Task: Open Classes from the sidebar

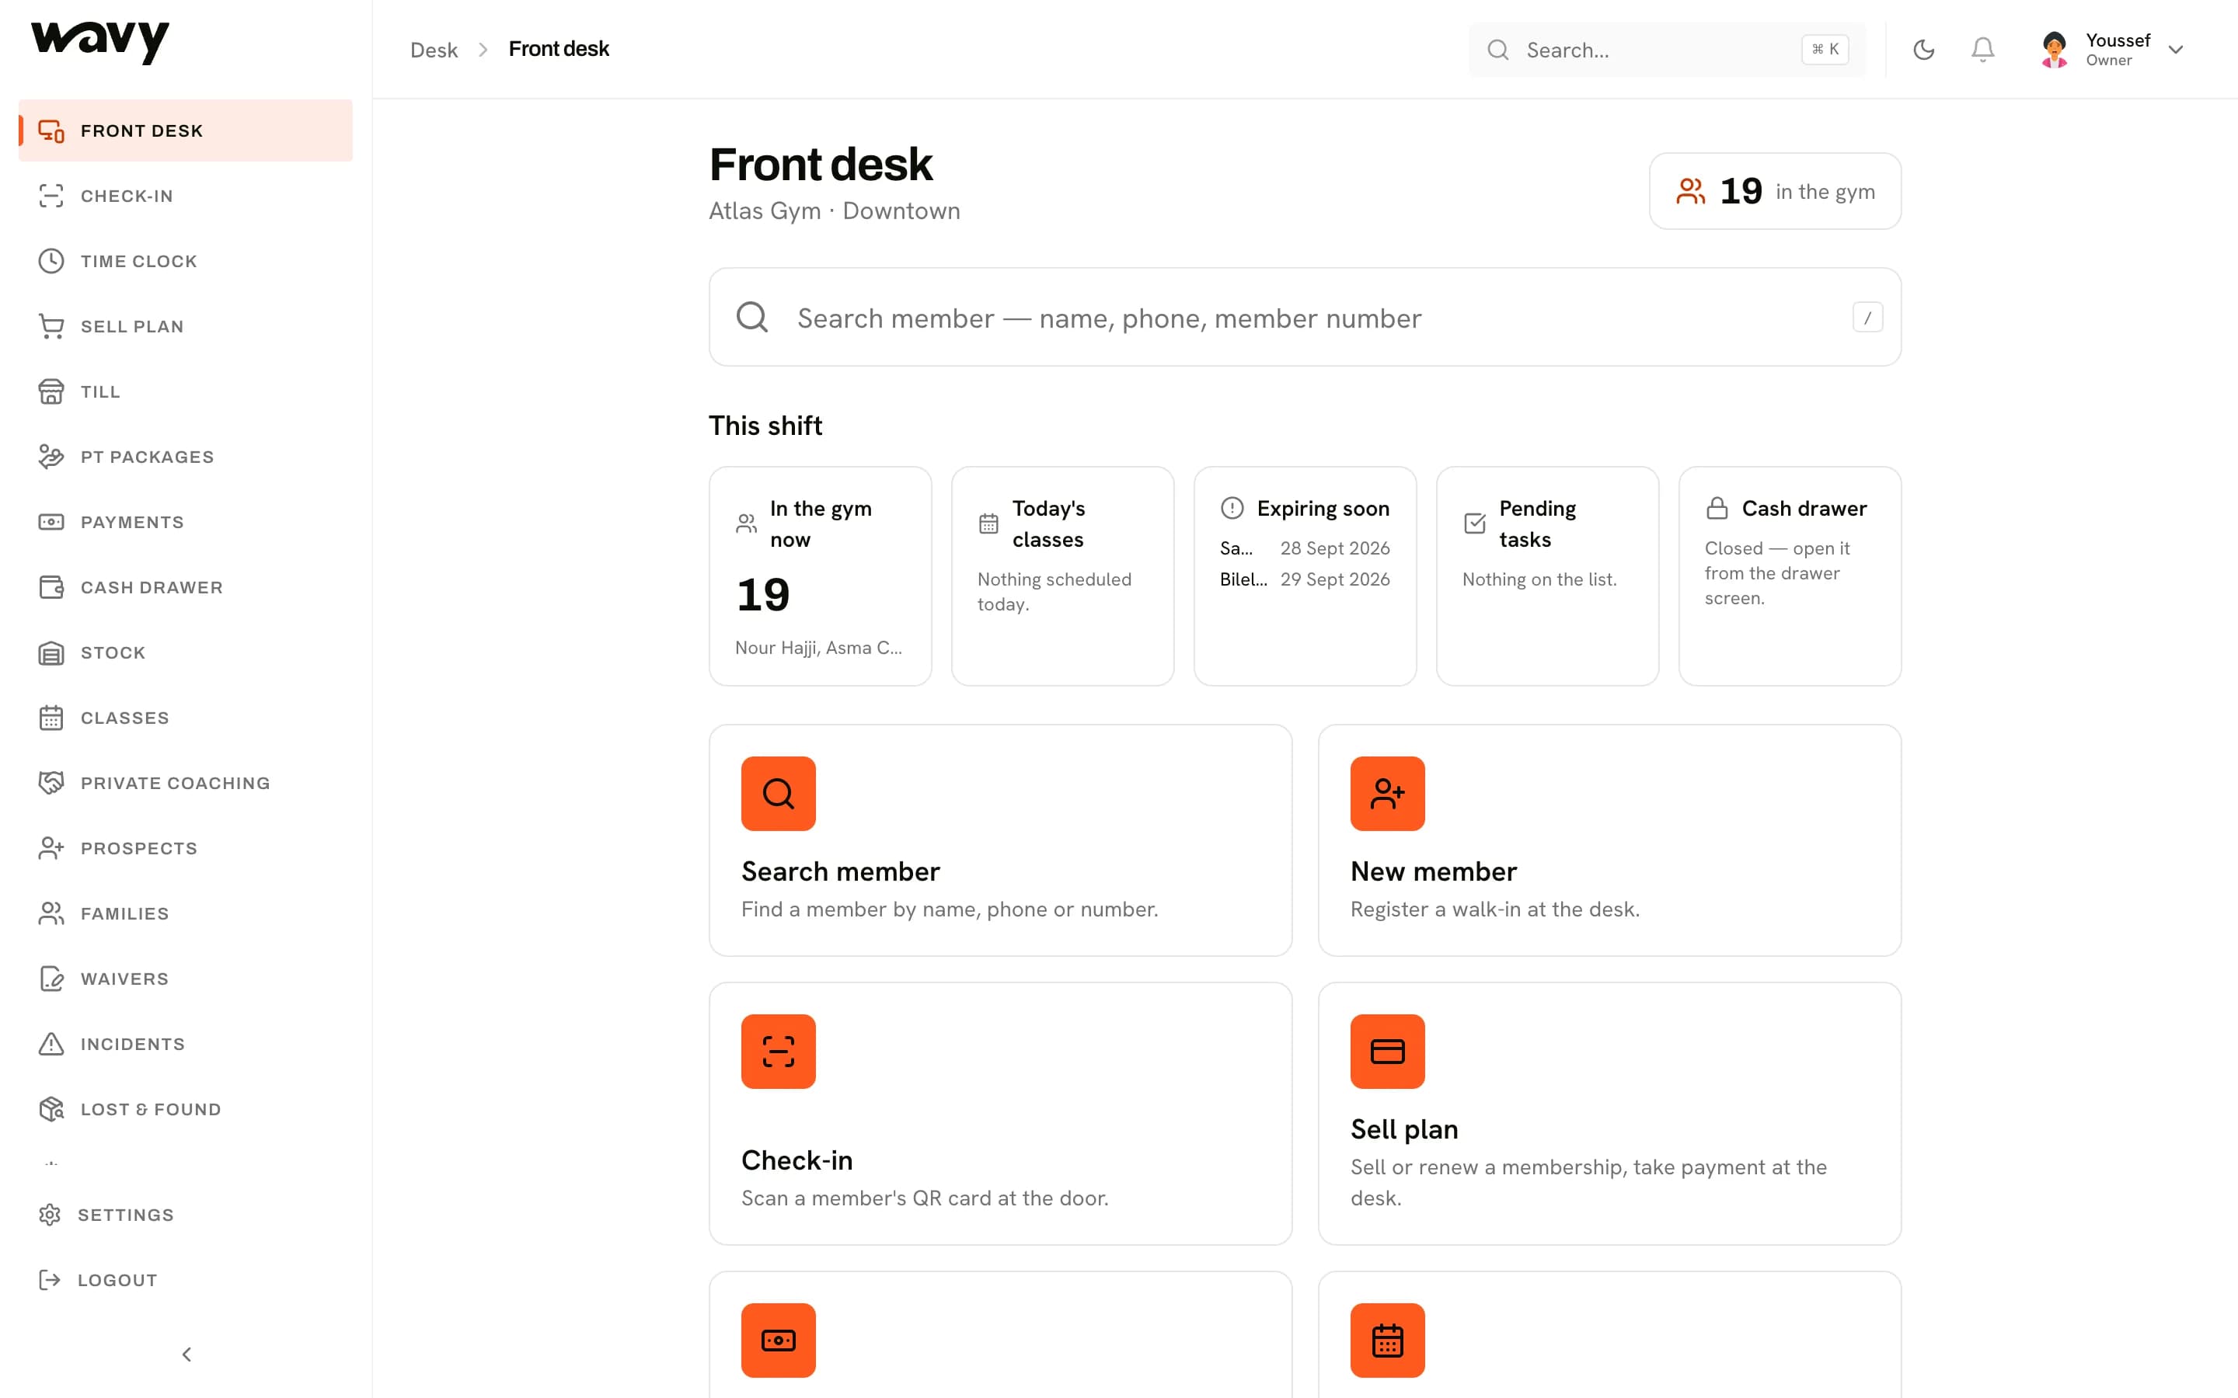Action: click(186, 718)
